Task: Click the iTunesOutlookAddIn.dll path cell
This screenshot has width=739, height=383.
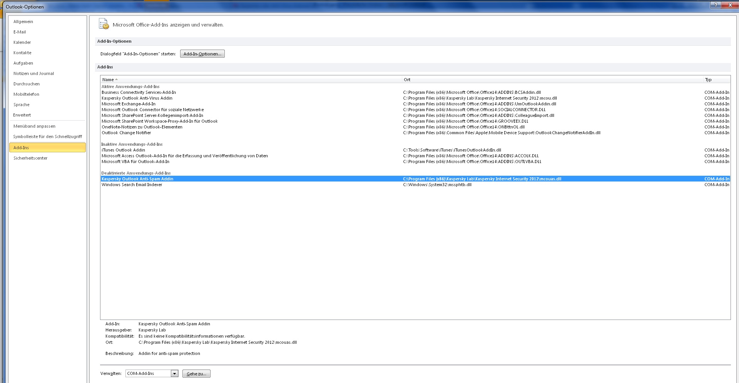Action: pos(452,150)
